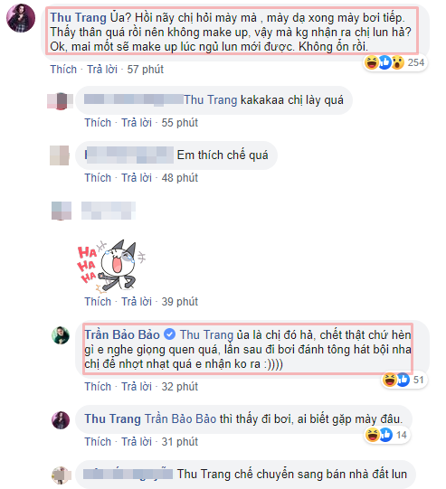Click the 48 phút timestamp
The height and width of the screenshot is (489, 446).
click(x=180, y=178)
